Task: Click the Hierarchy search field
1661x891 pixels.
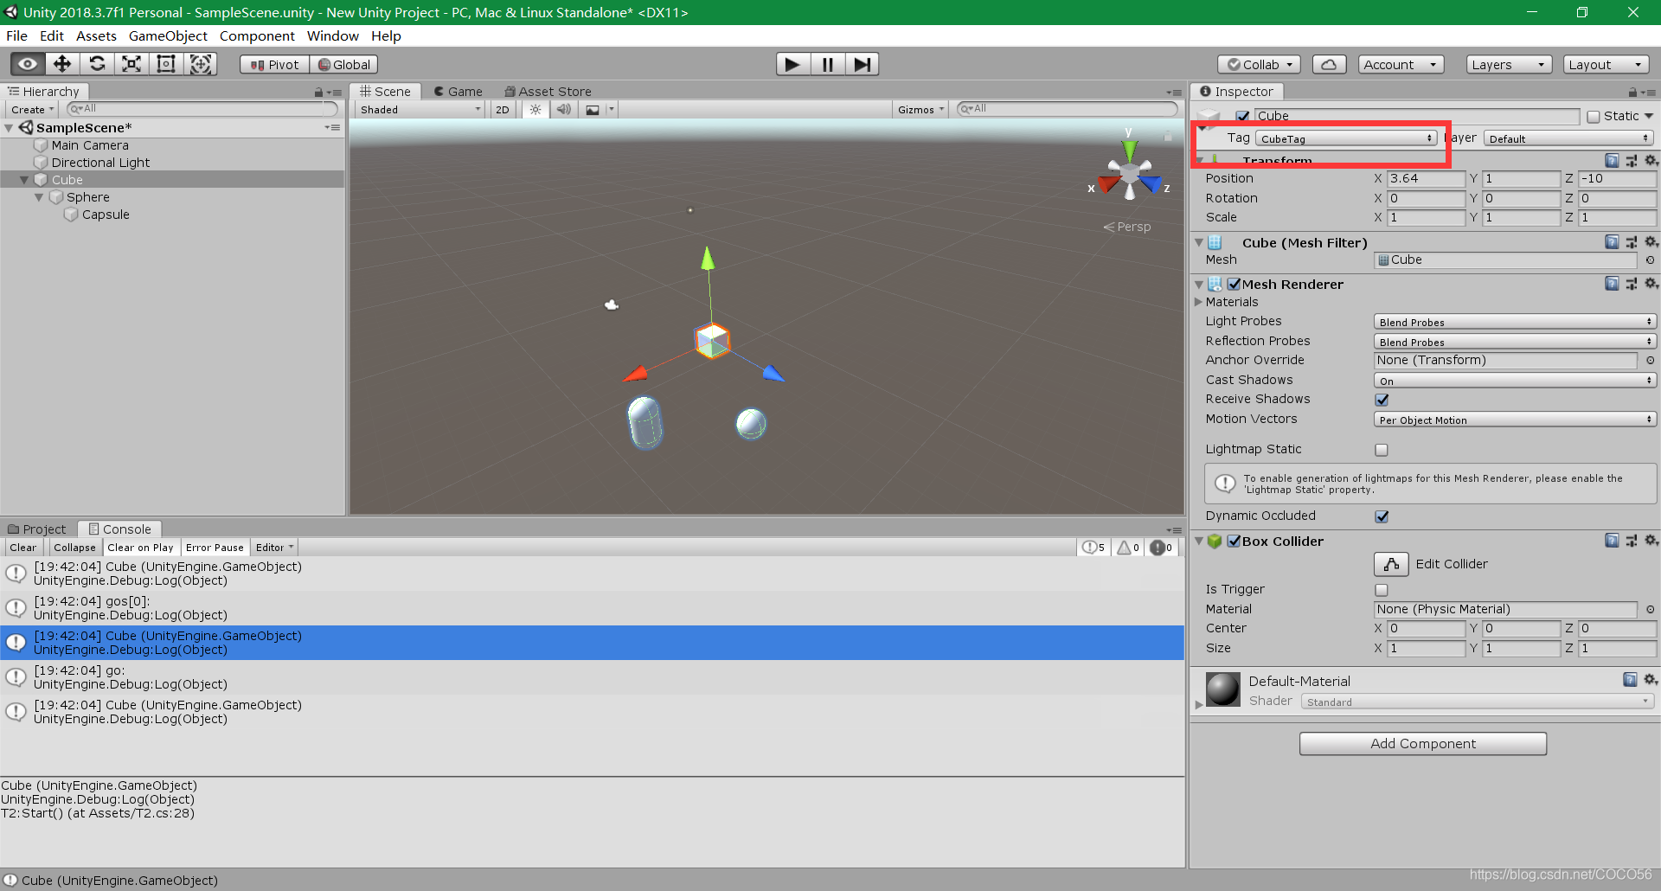Action: (202, 109)
